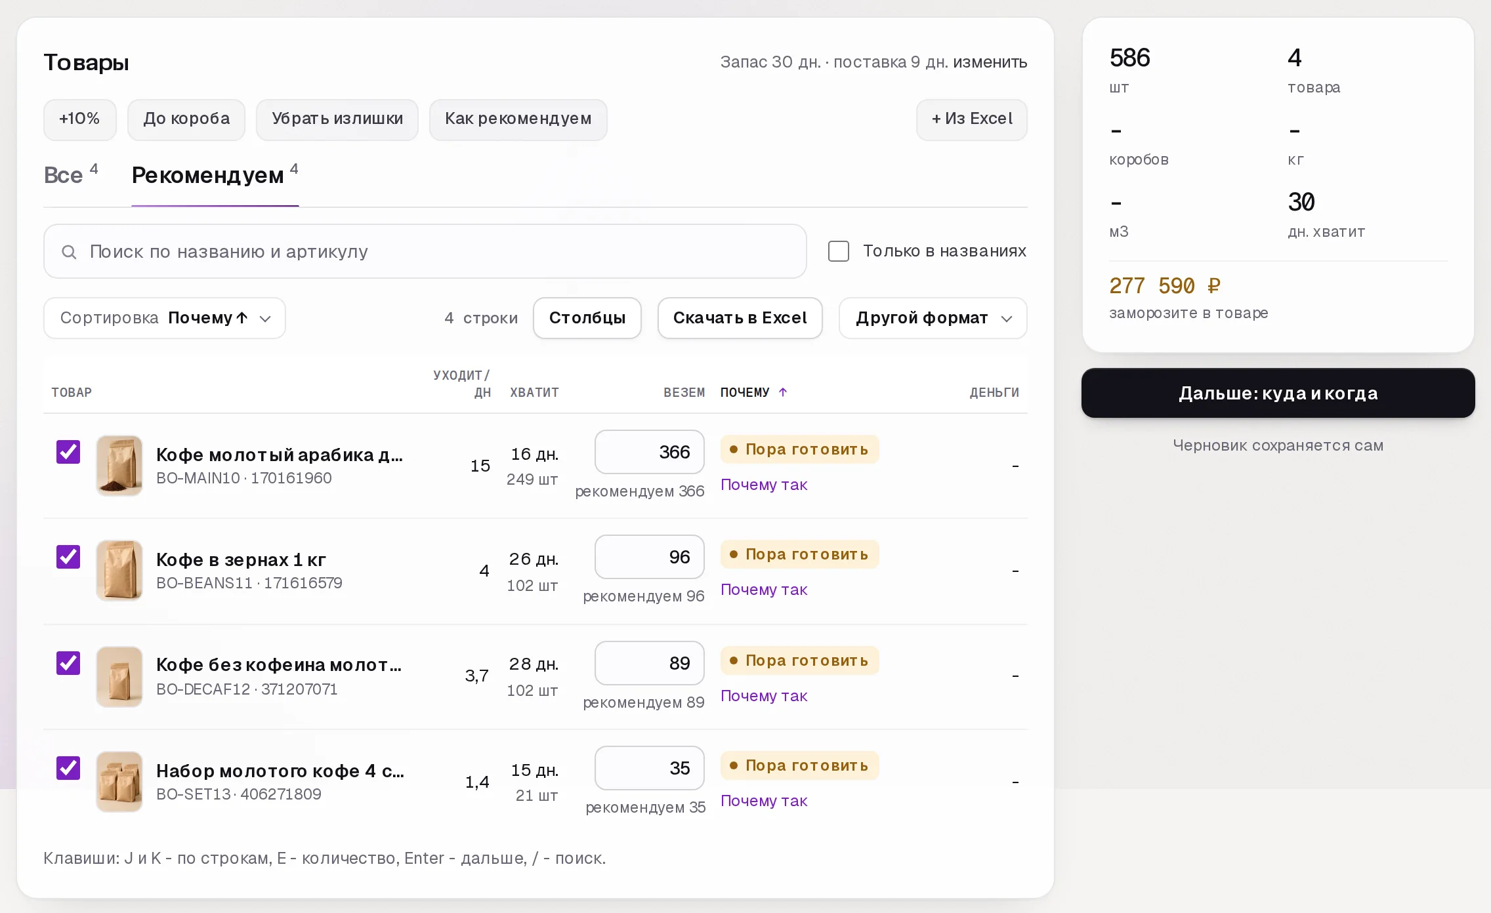
Task: Click the 277 590 ₽ total amount
Action: coord(1165,286)
